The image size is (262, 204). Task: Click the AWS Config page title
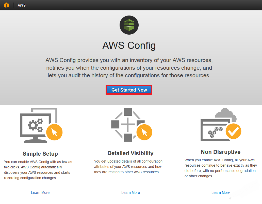129,45
